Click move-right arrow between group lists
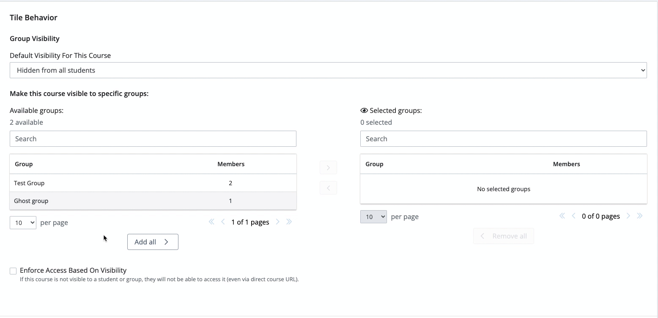Viewport: 658px width, 318px height. point(328,168)
